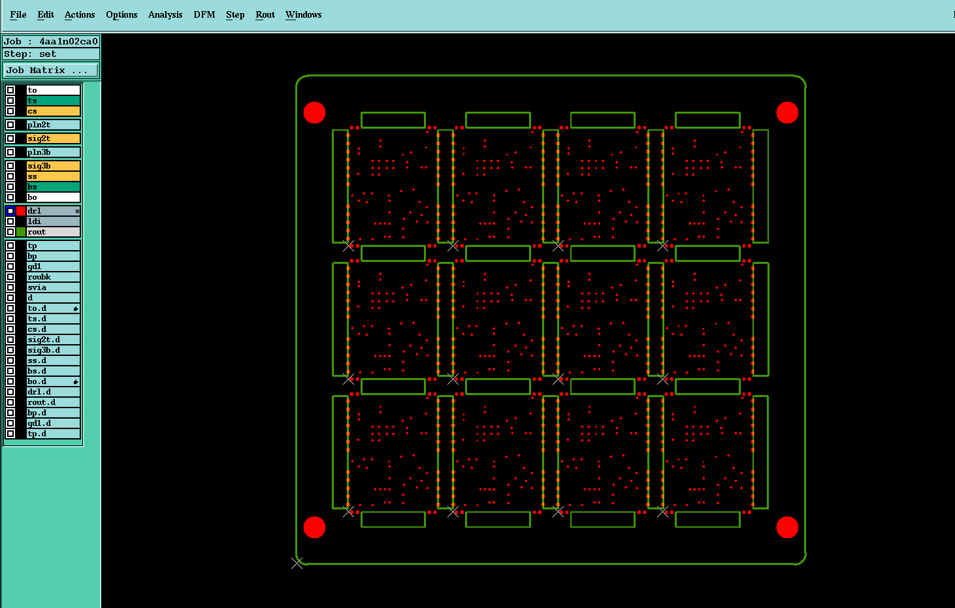955x608 pixels.
Task: Toggle the checkbox for layer to
Action: tap(10, 90)
